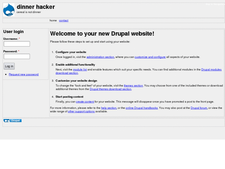225x169 pixels.
Task: Click the 'Password:' field label
Action: click(10, 51)
